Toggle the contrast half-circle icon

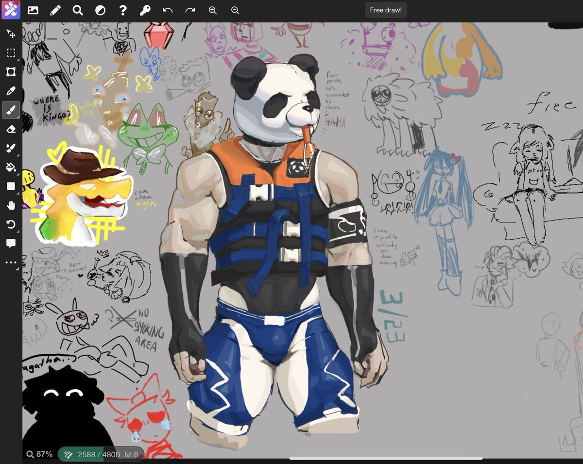pyautogui.click(x=100, y=10)
